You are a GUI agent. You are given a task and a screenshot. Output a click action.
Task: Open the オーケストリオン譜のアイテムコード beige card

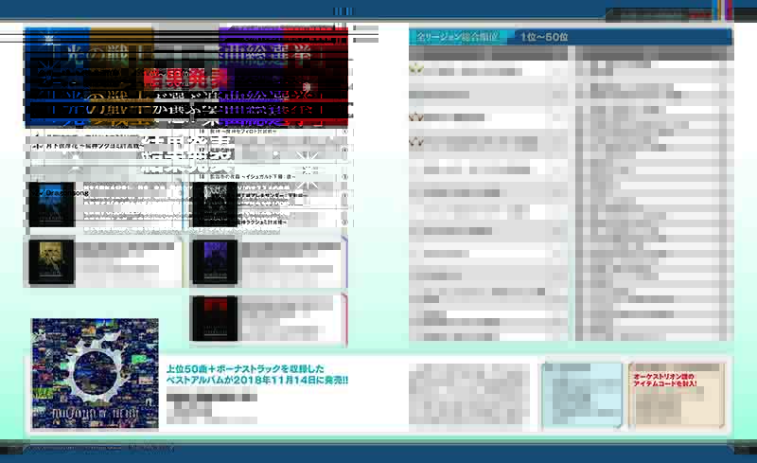coord(678,395)
